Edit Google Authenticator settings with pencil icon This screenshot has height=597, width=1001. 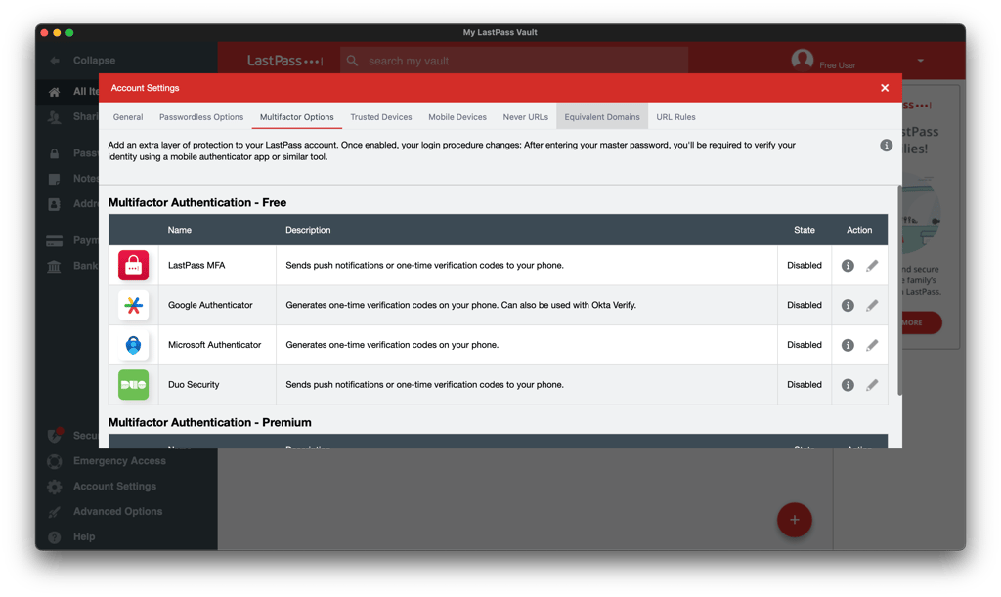871,306
